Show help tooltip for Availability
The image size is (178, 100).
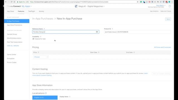(x=41, y=37)
